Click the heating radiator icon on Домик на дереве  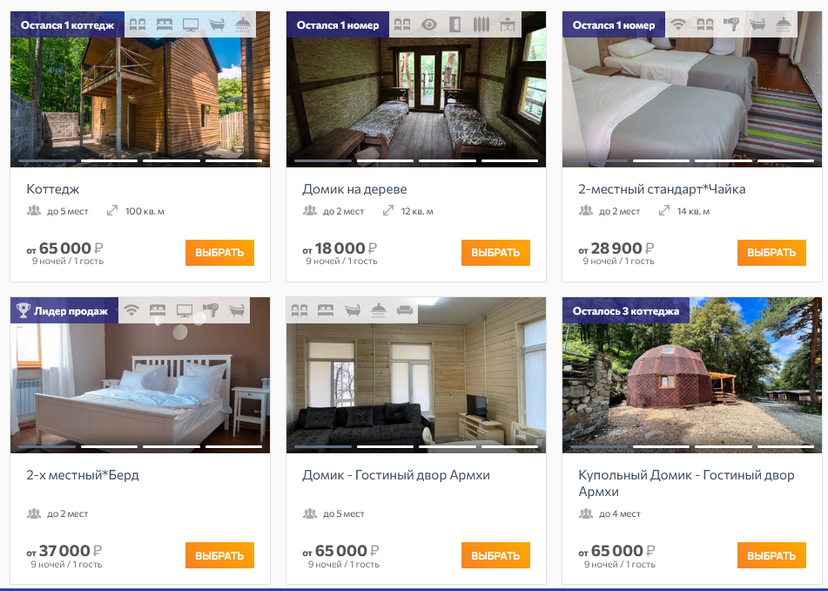coord(481,24)
